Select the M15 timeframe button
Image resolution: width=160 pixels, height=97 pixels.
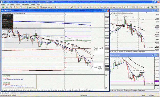(102, 7)
